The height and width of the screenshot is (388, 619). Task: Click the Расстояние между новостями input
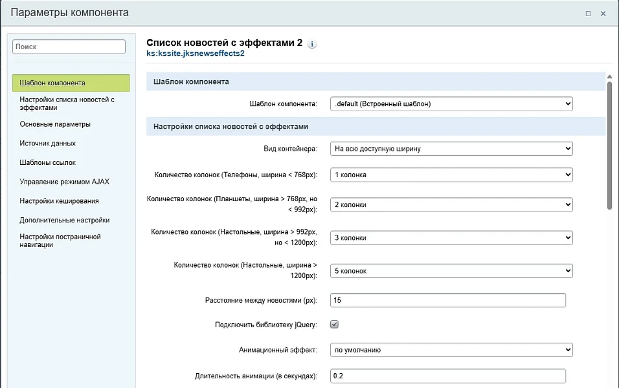[447, 300]
